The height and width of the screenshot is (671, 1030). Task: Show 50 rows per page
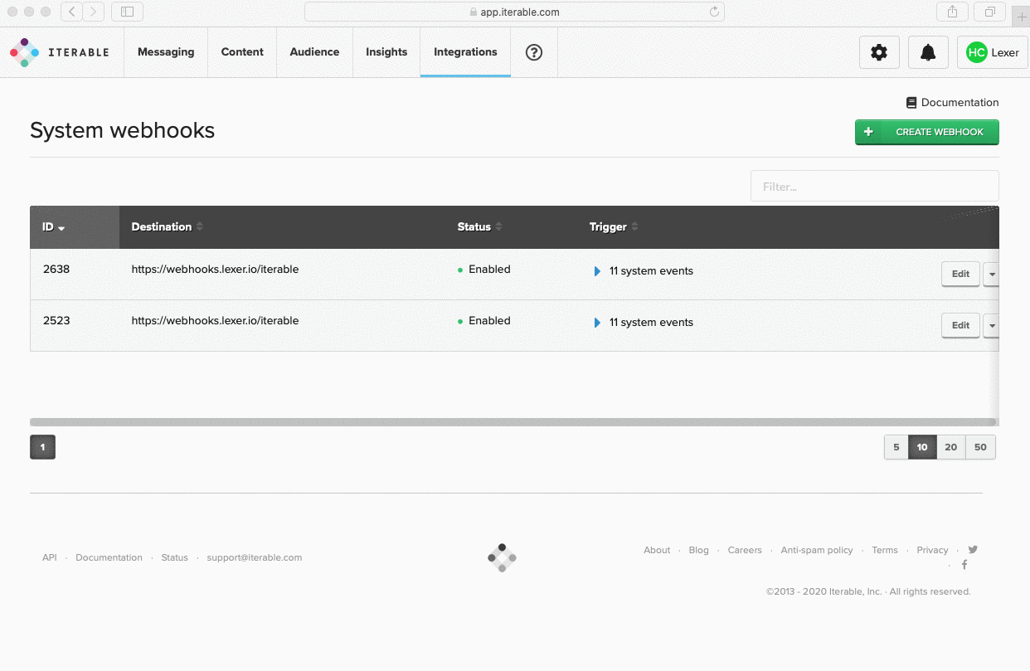[980, 447]
